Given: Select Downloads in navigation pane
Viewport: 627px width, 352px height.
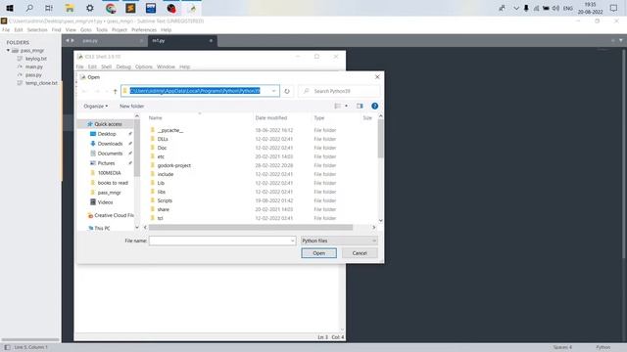Looking at the screenshot, I should click(110, 144).
